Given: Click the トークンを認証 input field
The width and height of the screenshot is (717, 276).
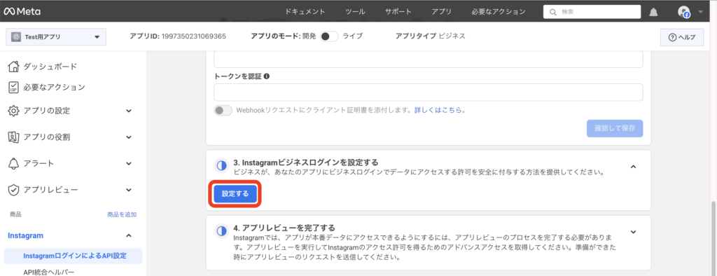Looking at the screenshot, I should 429,92.
